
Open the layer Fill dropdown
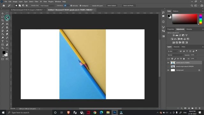tap(196, 59)
